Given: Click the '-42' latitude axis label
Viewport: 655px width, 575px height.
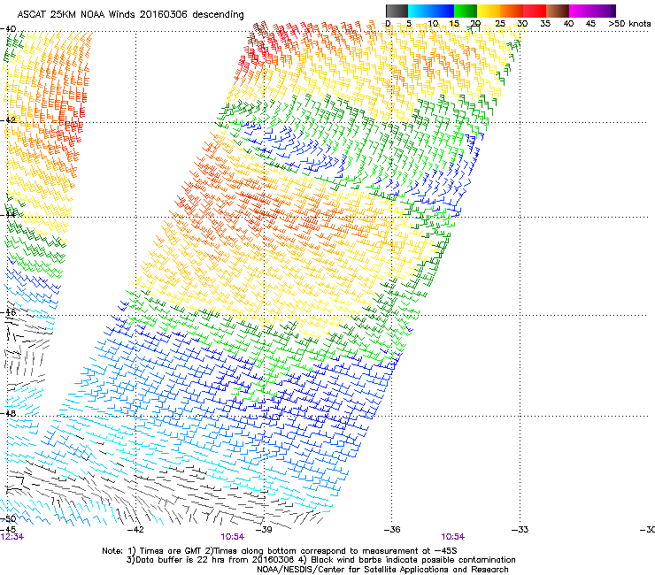Looking at the screenshot, I should pyautogui.click(x=8, y=119).
